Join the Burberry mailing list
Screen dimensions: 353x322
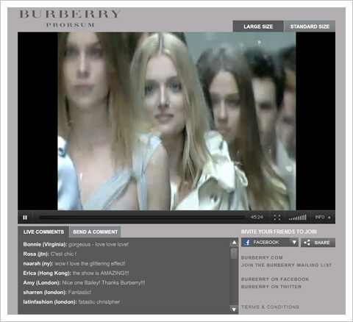point(286,265)
